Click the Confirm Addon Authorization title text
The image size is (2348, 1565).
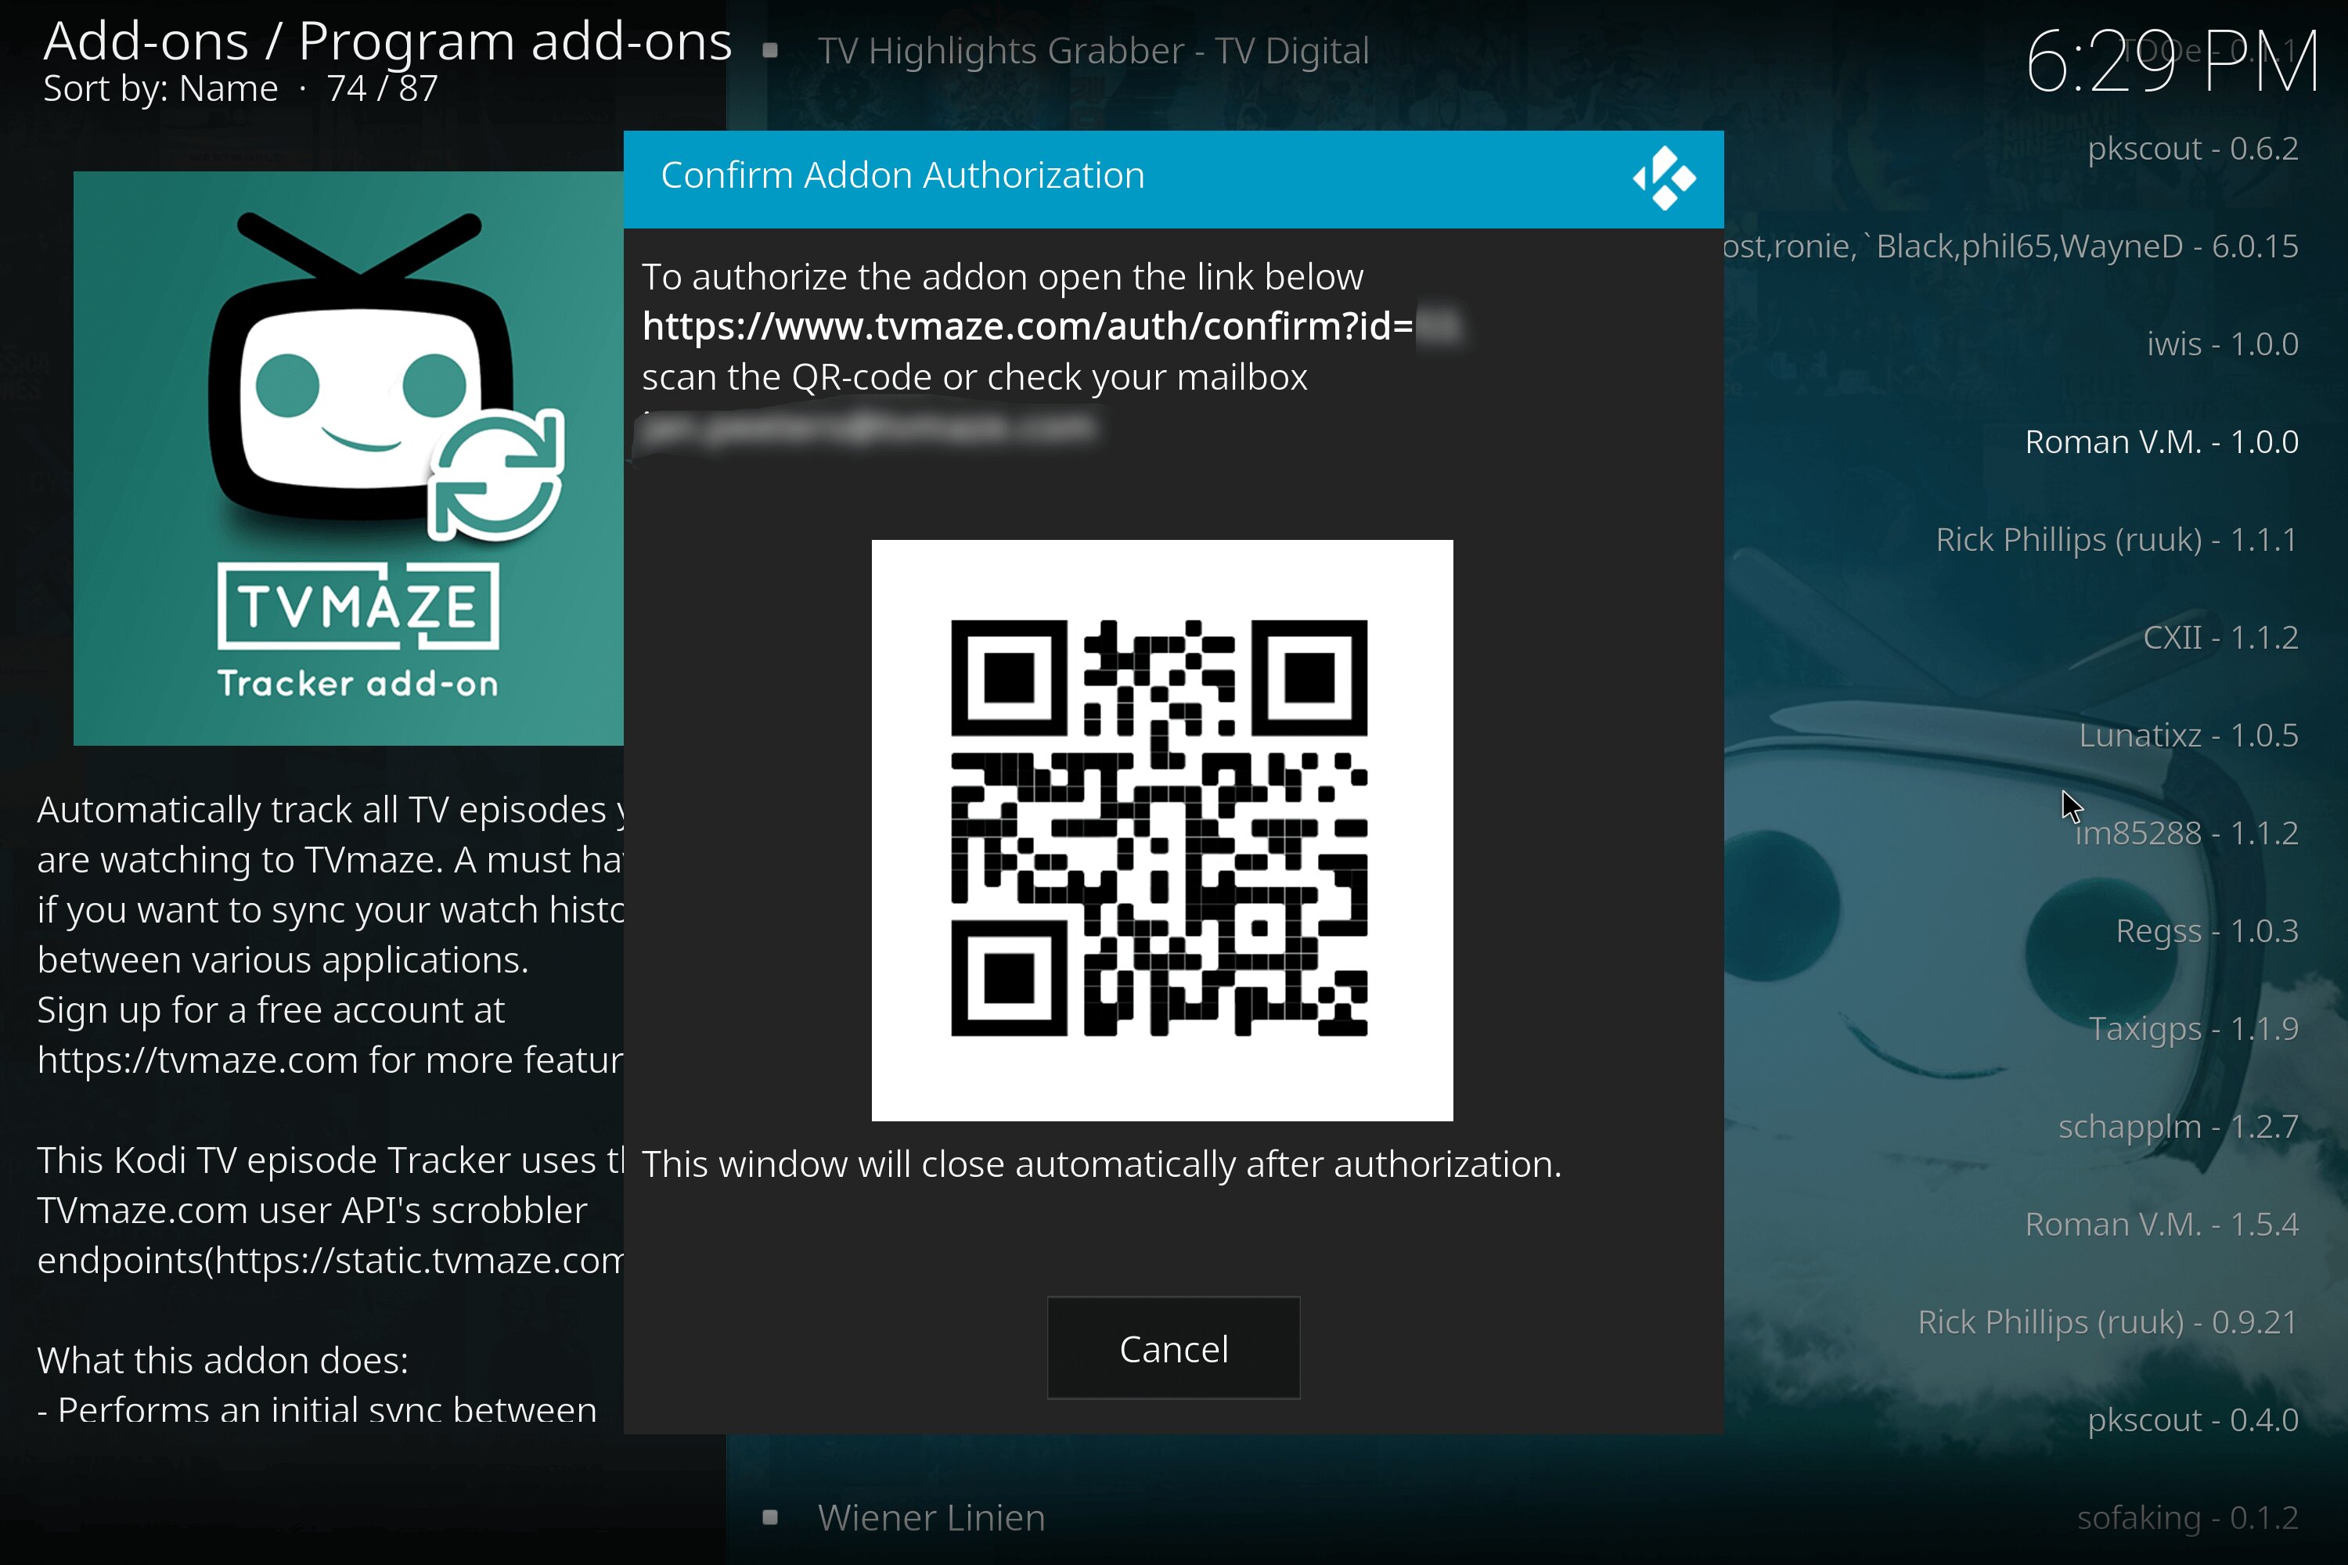click(902, 175)
